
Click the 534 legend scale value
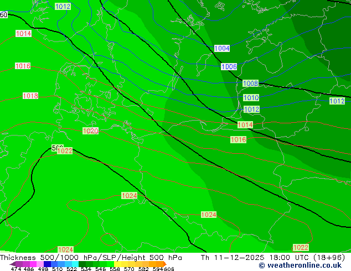click(x=86, y=269)
